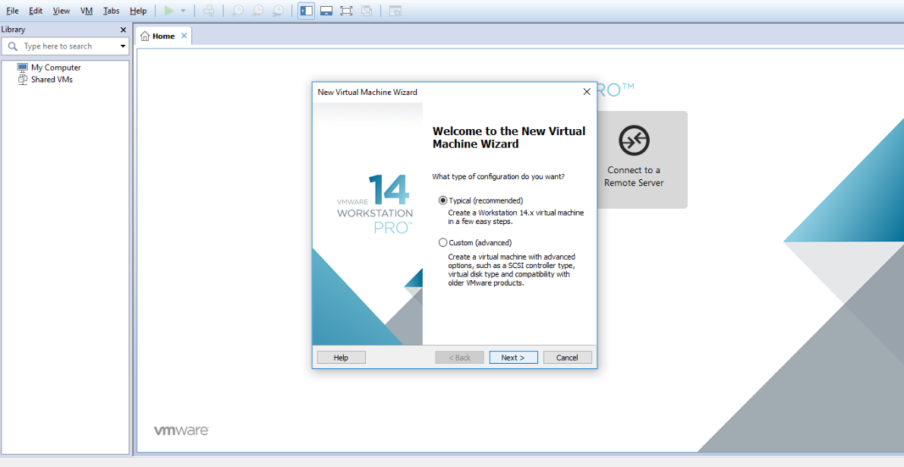The width and height of the screenshot is (904, 467).
Task: Switch to Unity mode
Action: coord(367,11)
